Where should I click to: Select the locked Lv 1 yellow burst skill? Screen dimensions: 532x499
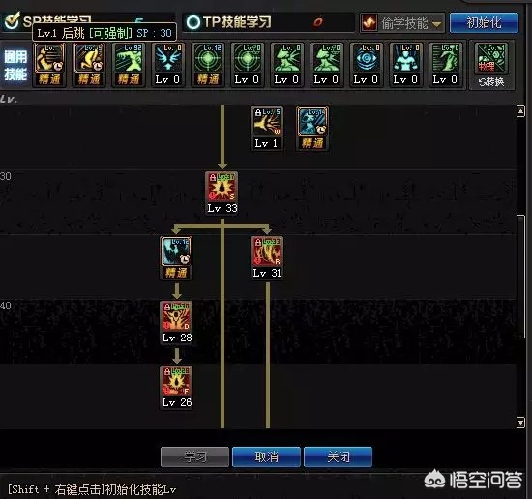(267, 122)
